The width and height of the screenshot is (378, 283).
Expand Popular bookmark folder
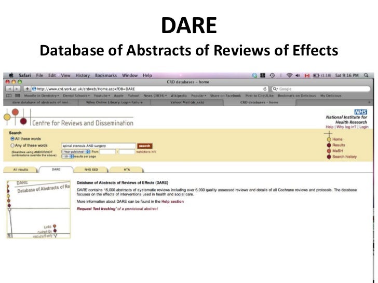(199, 95)
